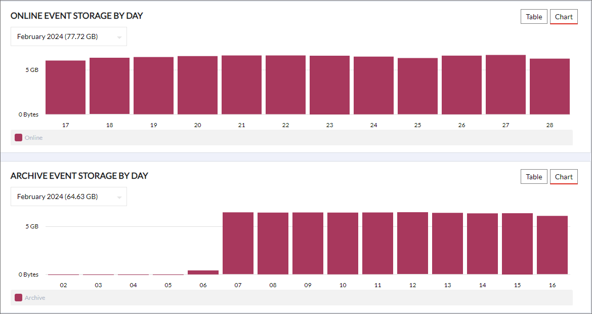Select the Archive bar for day 06
This screenshot has height=314, width=592.
(x=203, y=272)
